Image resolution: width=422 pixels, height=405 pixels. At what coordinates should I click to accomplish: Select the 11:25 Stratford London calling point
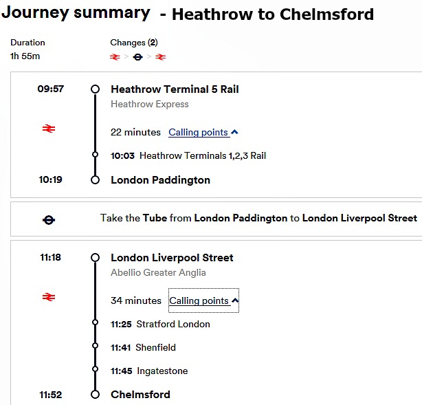click(x=160, y=324)
